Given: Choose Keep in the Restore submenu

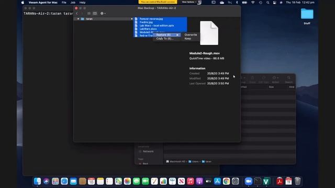Looking at the screenshot, I should (x=188, y=39).
